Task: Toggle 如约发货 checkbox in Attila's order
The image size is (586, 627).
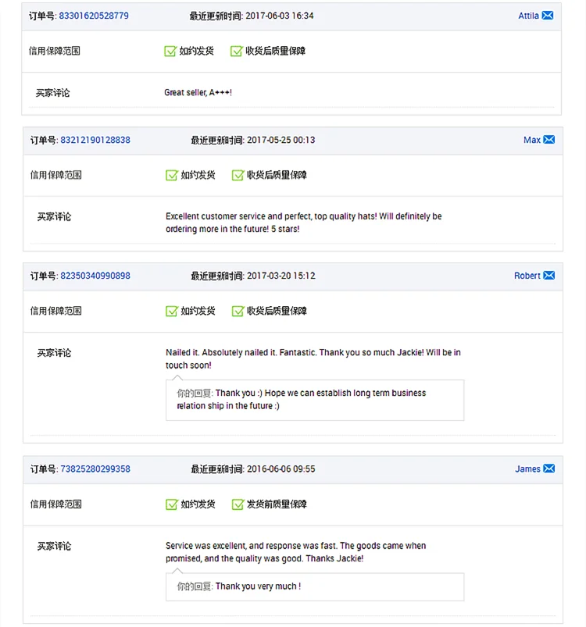Action: [170, 51]
